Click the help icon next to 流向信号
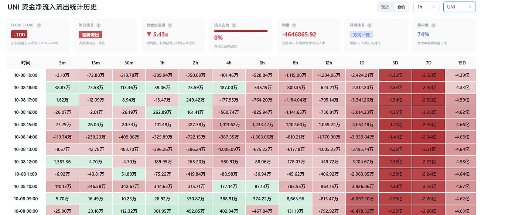Viewport: 505px width, 215px height. [99, 25]
